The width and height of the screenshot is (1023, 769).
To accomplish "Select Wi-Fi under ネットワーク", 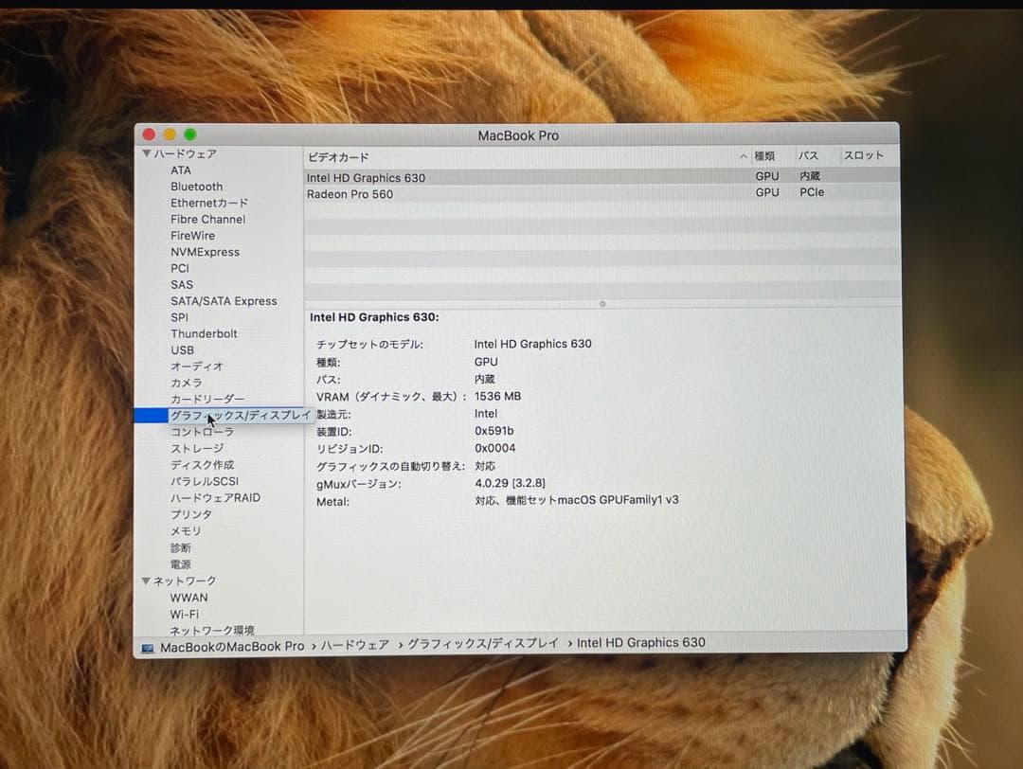I will pyautogui.click(x=186, y=614).
